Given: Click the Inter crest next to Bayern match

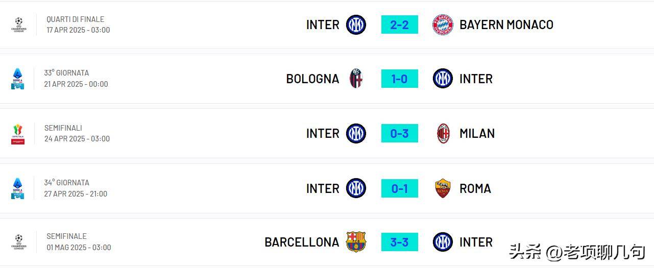Looking at the screenshot, I should pyautogui.click(x=356, y=25).
